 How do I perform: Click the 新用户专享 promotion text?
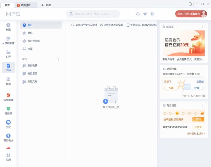click(x=183, y=59)
